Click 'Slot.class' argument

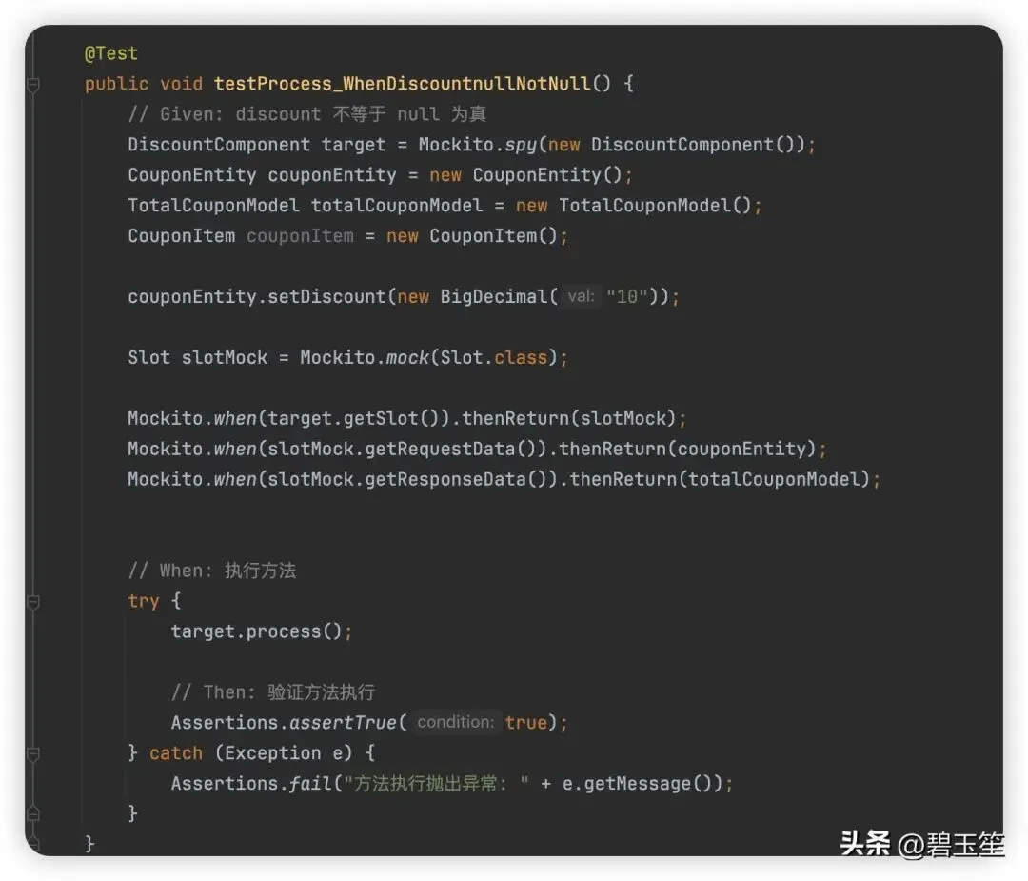point(494,357)
